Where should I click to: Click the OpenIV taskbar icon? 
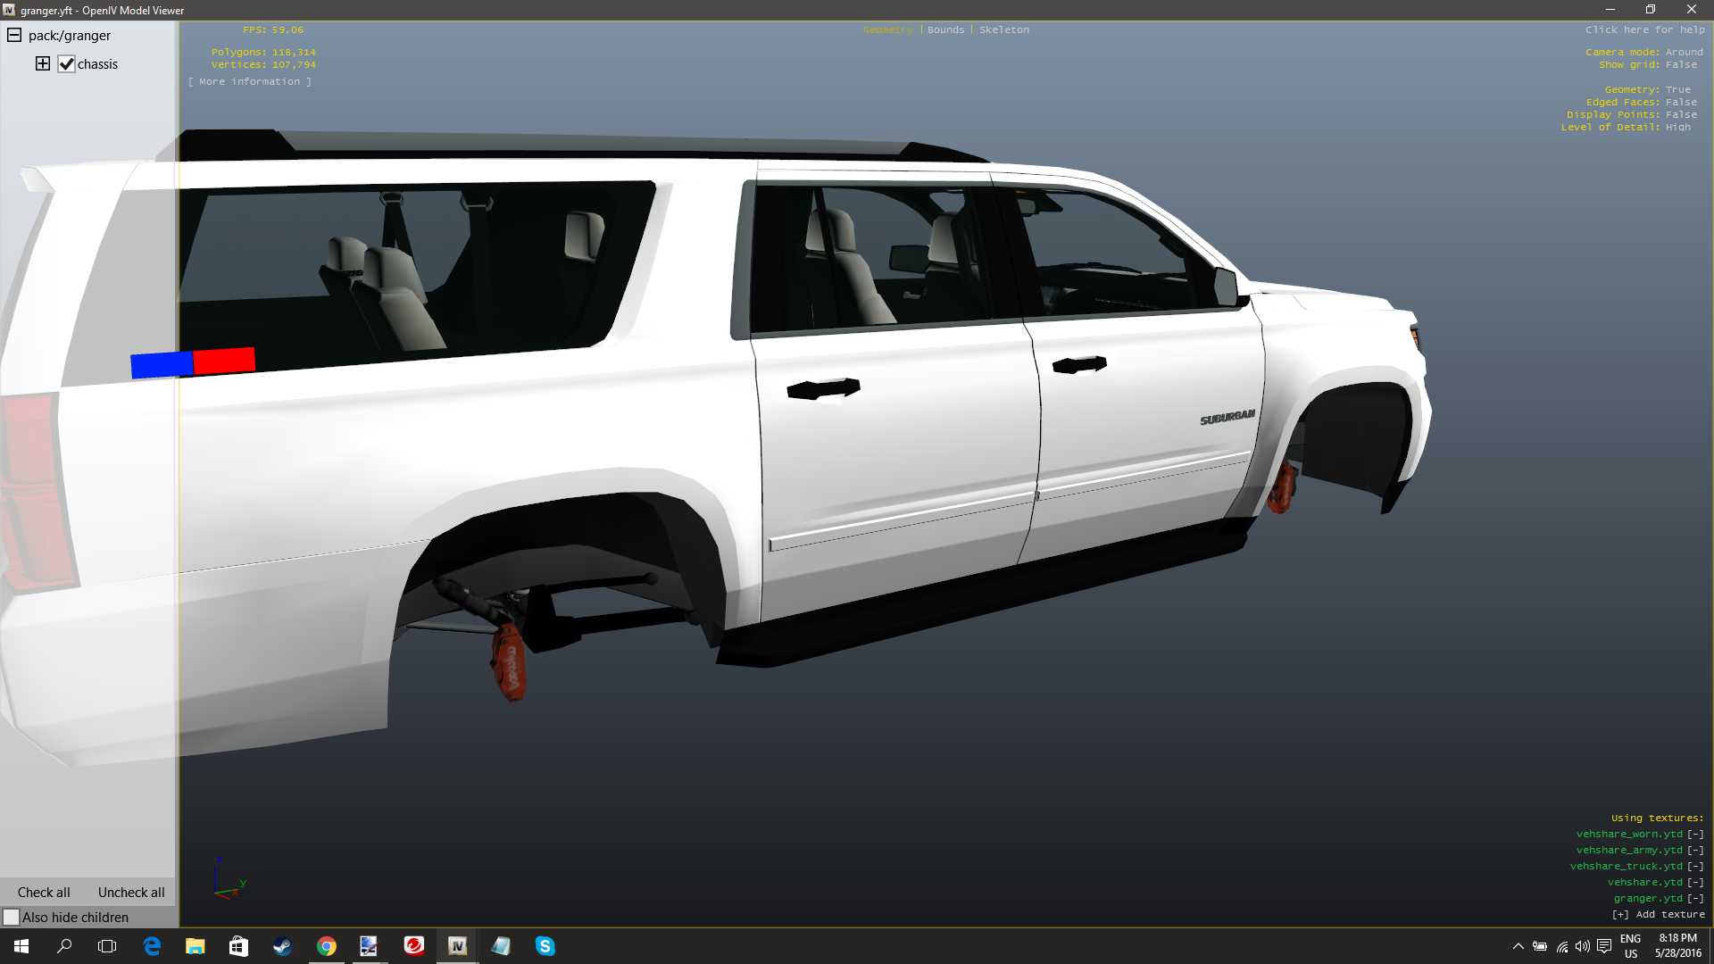[457, 946]
